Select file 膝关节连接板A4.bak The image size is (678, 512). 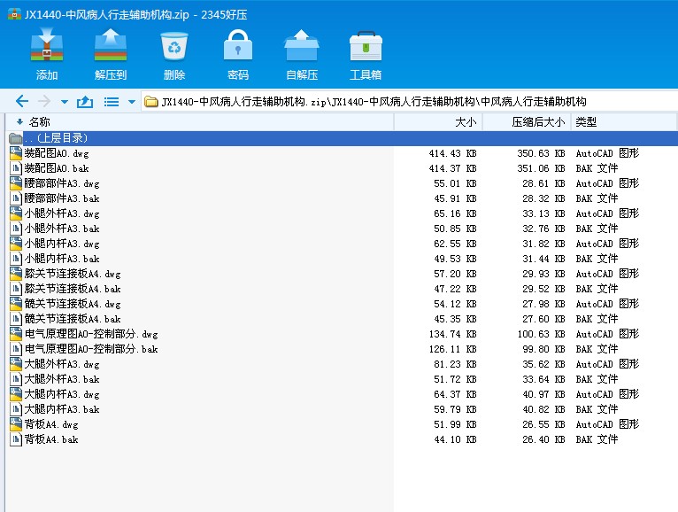click(x=73, y=289)
